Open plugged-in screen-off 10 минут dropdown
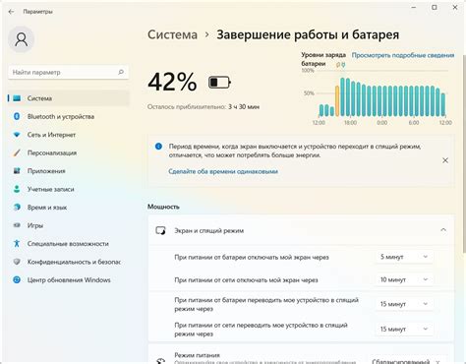Image resolution: width=466 pixels, height=364 pixels. point(404,279)
